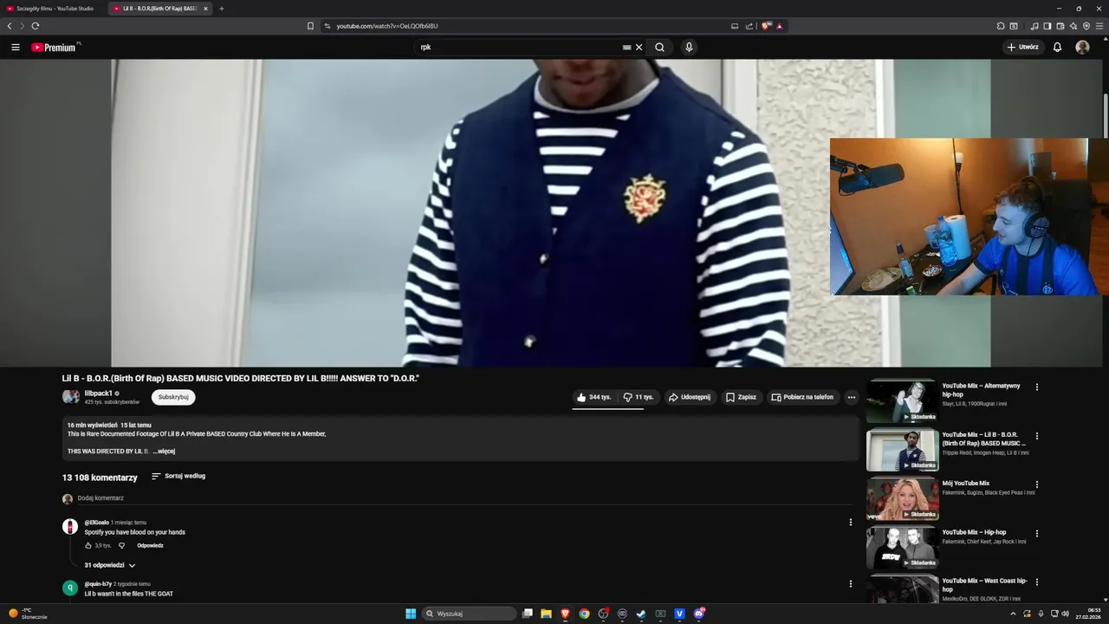
Task: Toggle the browser sidebar panel
Action: [1047, 26]
